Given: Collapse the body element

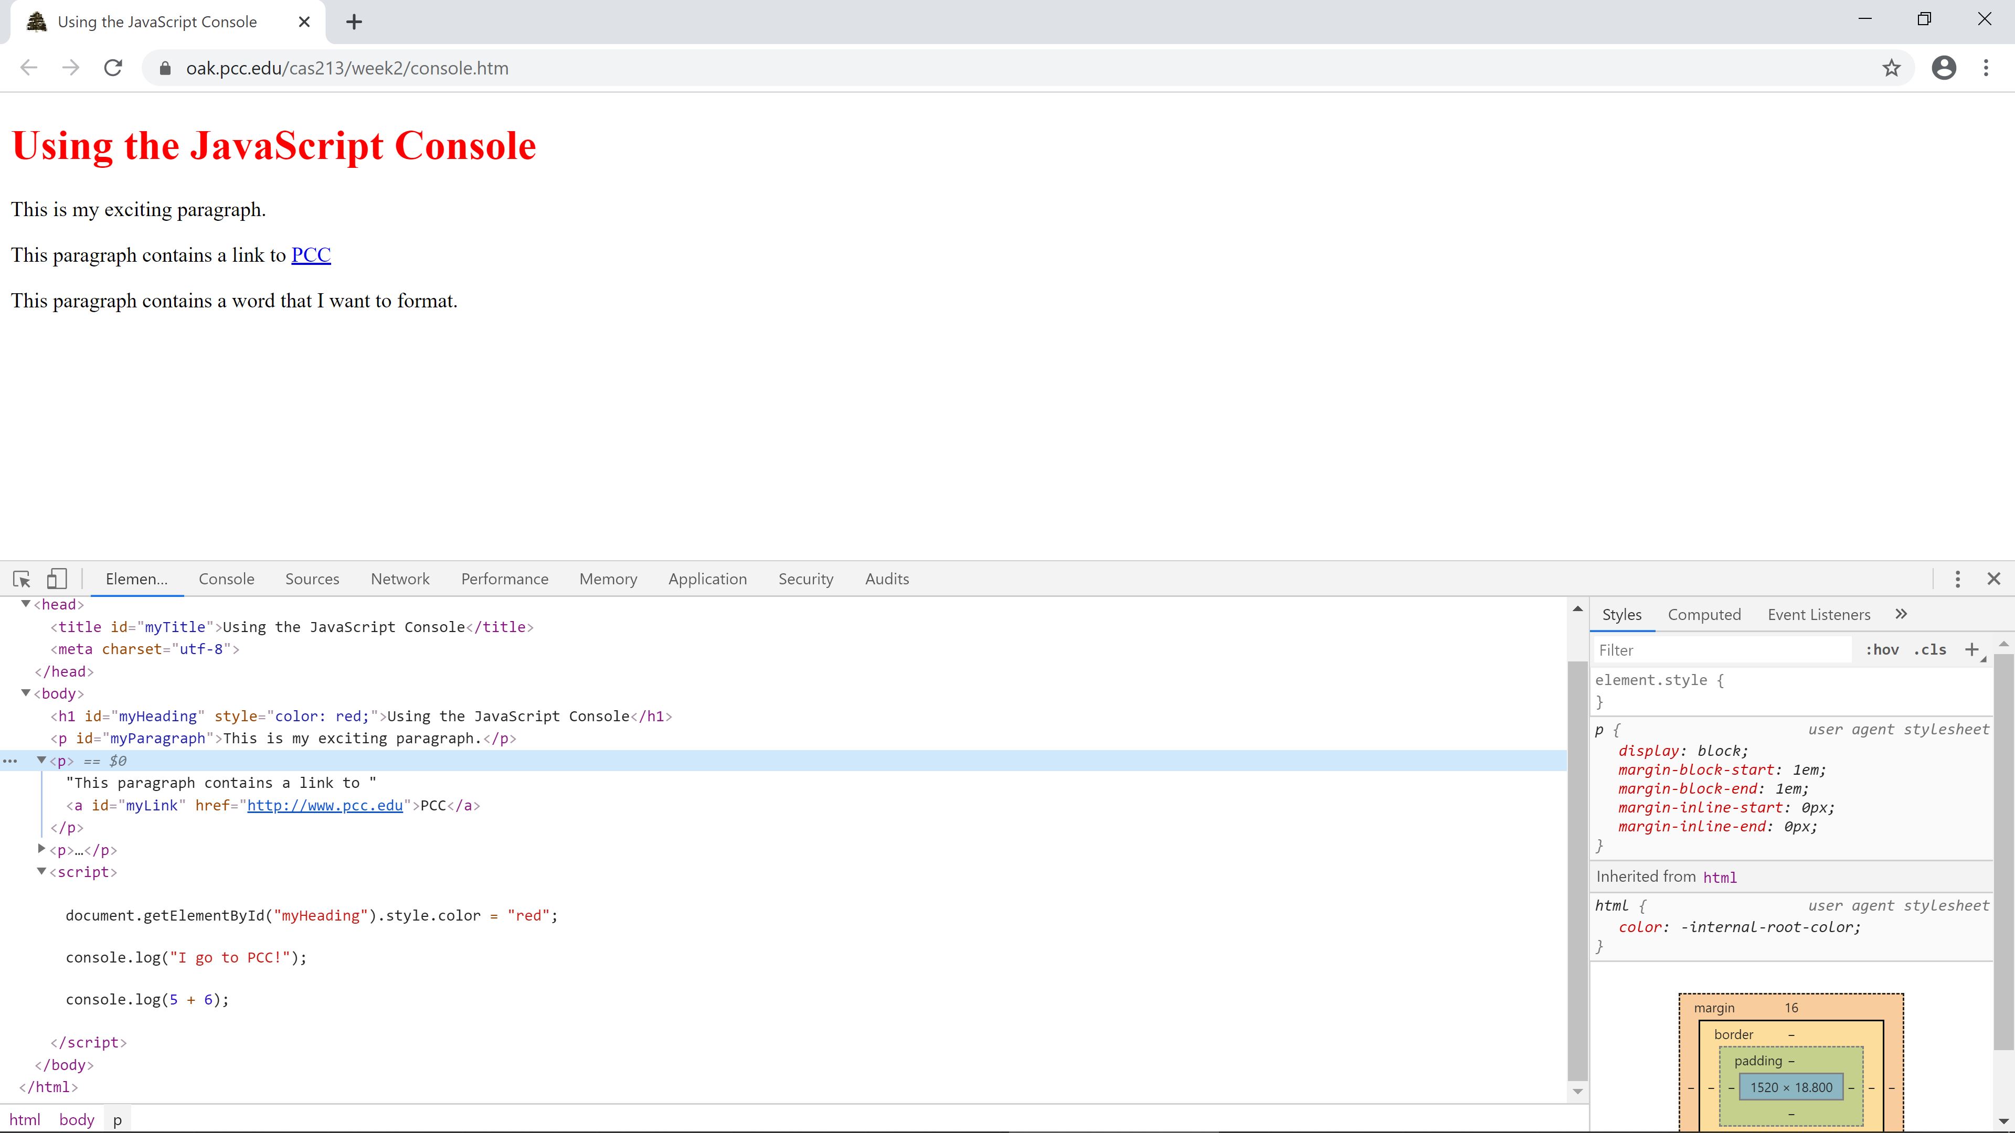Looking at the screenshot, I should [26, 693].
